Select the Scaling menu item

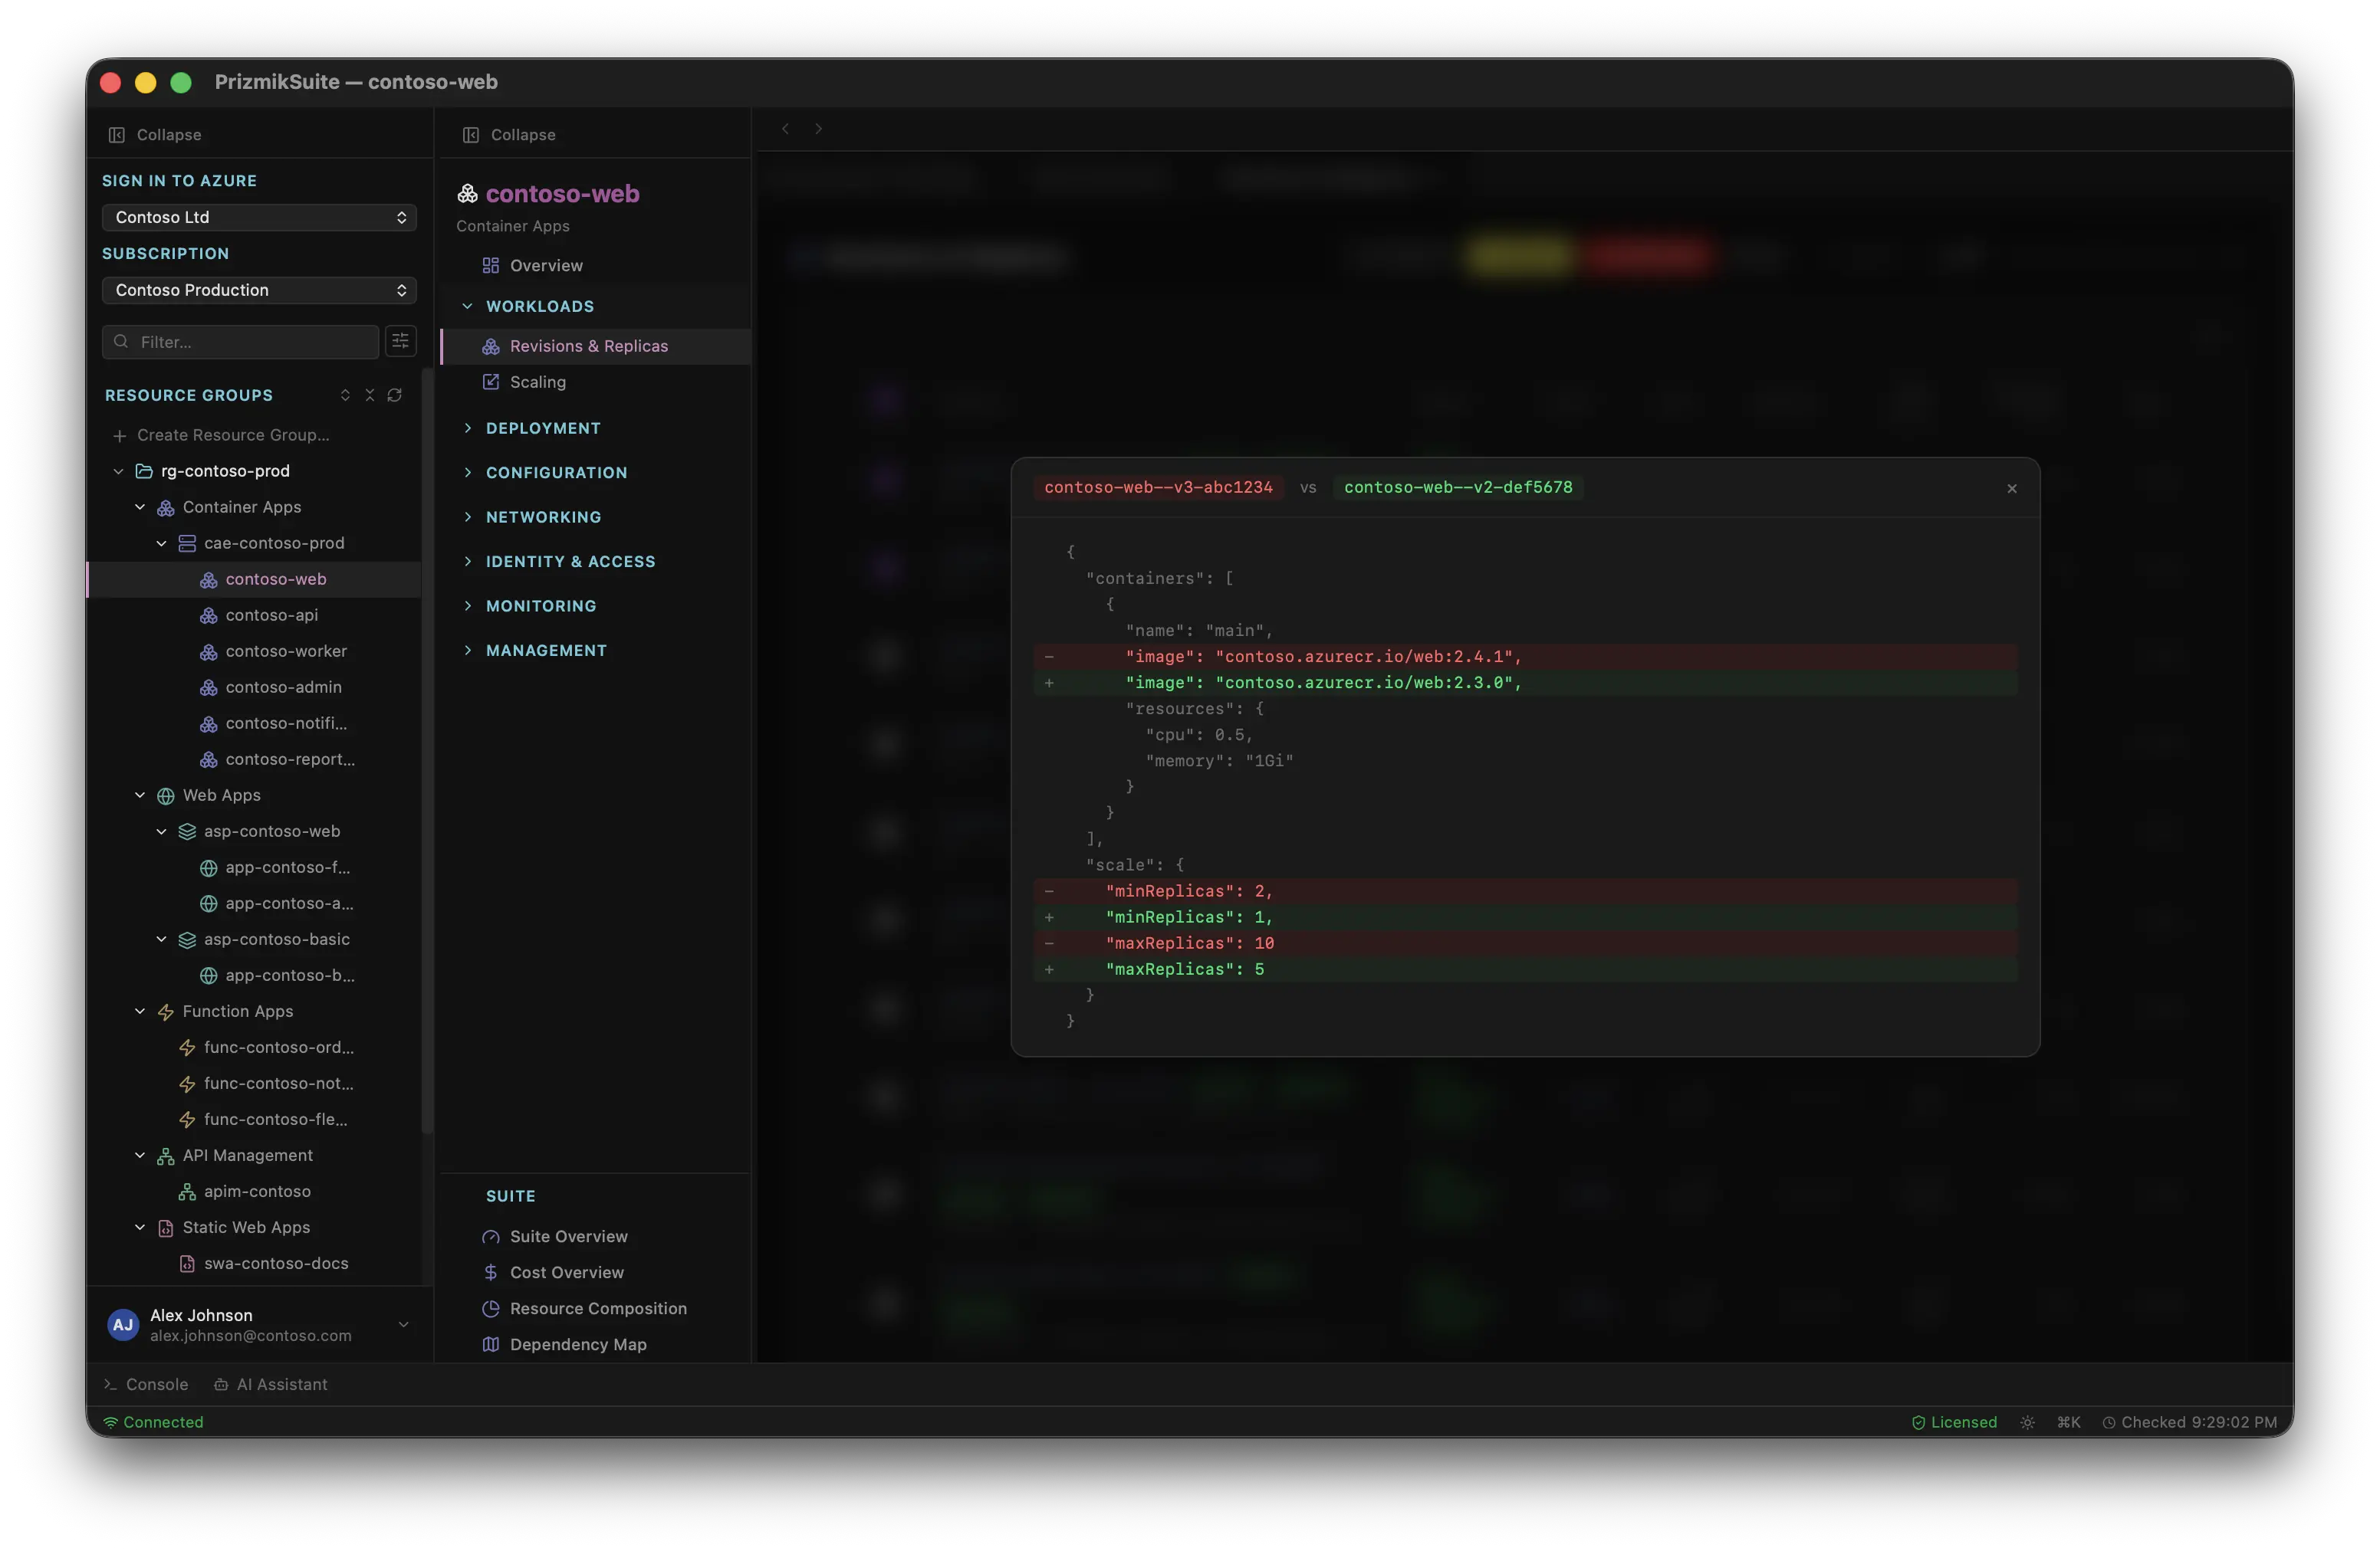(595, 382)
